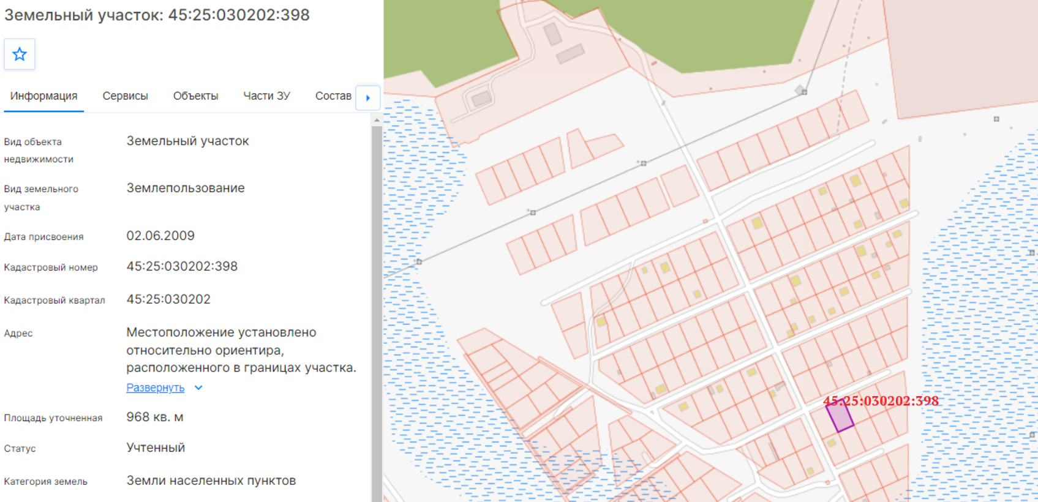Click the Развернуть address link
Image resolution: width=1038 pixels, height=502 pixels.
[155, 388]
